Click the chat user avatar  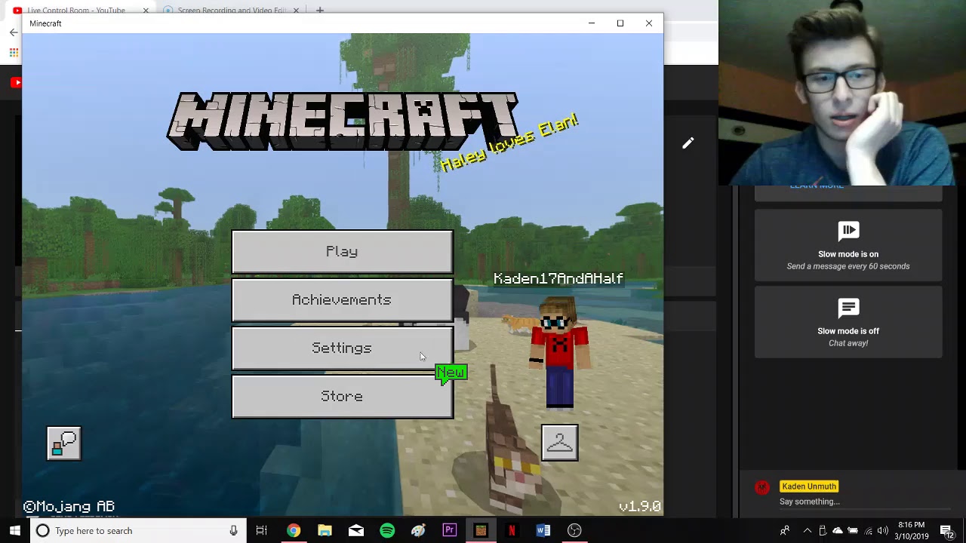tap(762, 487)
